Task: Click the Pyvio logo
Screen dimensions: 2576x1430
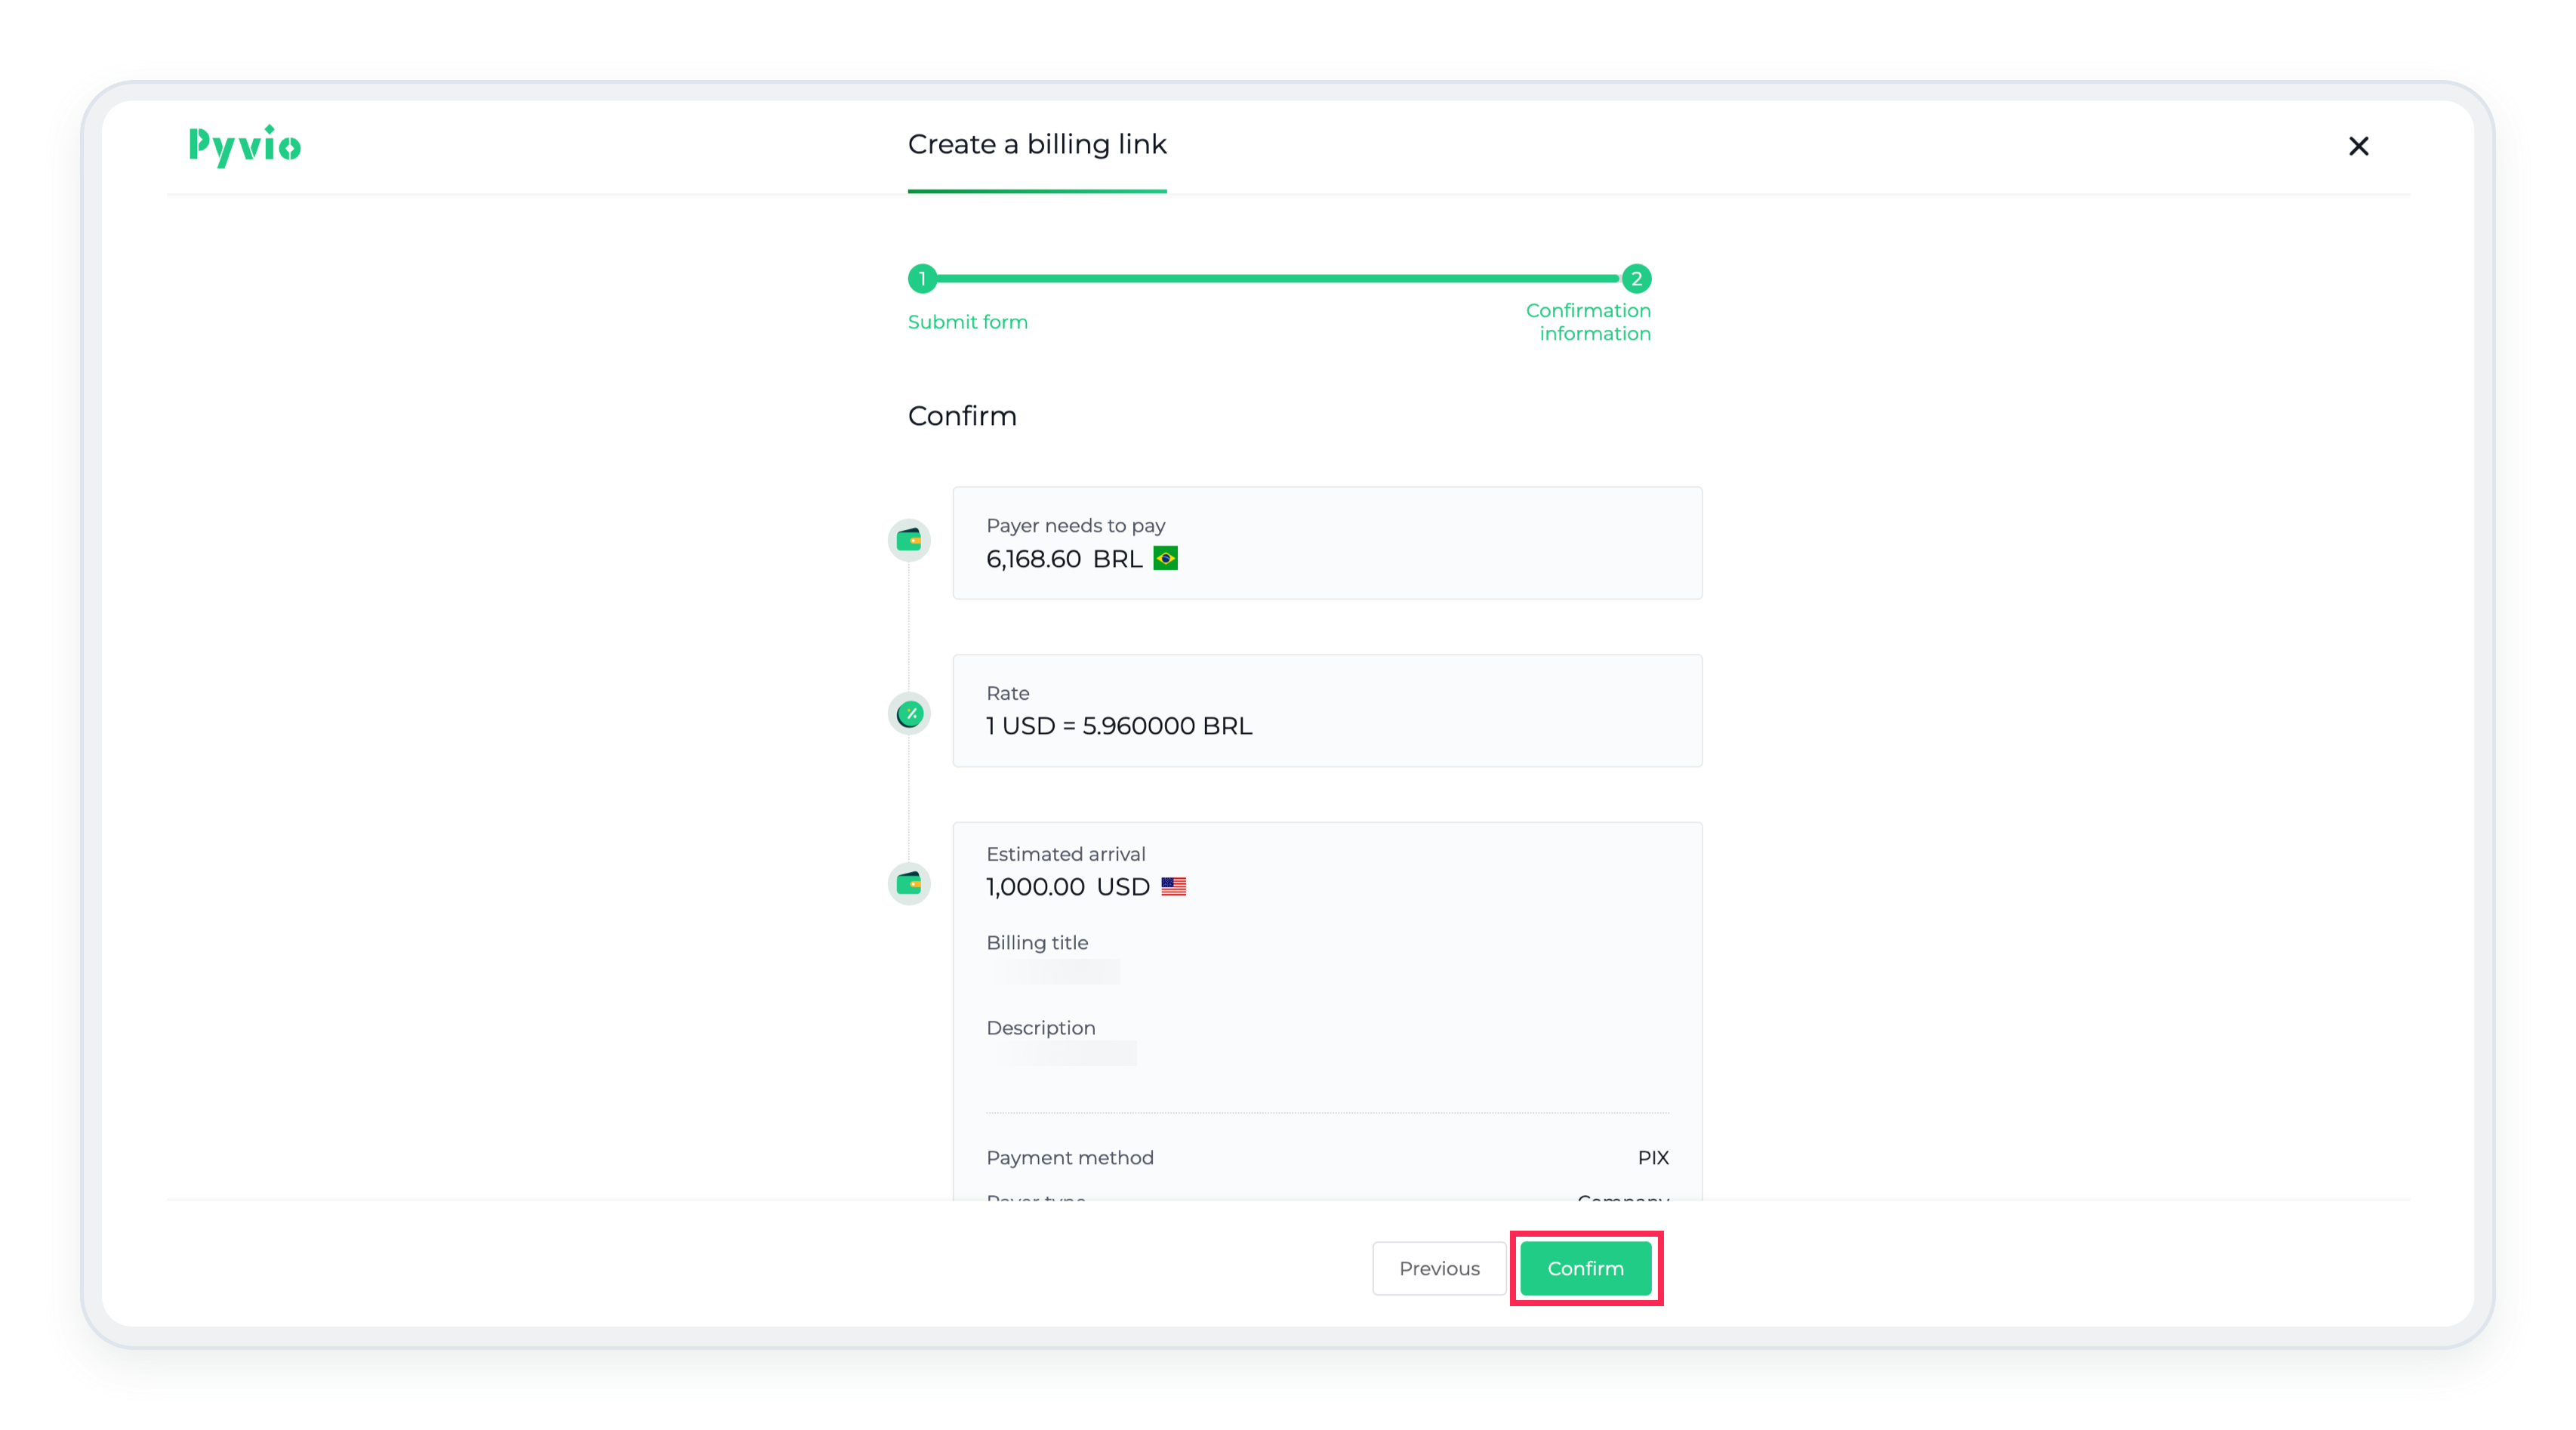Action: point(244,146)
